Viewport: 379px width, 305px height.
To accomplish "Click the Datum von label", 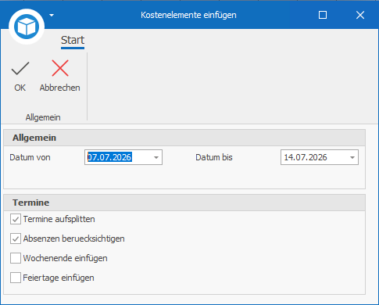I will 30,157.
